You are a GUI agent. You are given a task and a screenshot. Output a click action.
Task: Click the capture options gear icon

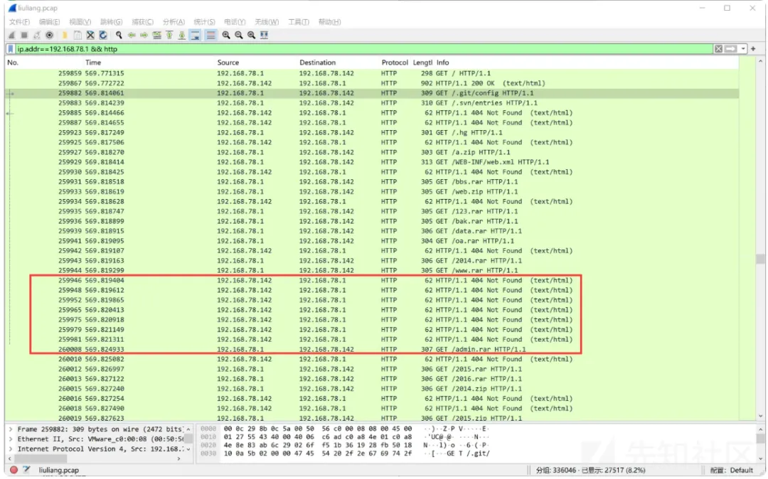pos(49,35)
